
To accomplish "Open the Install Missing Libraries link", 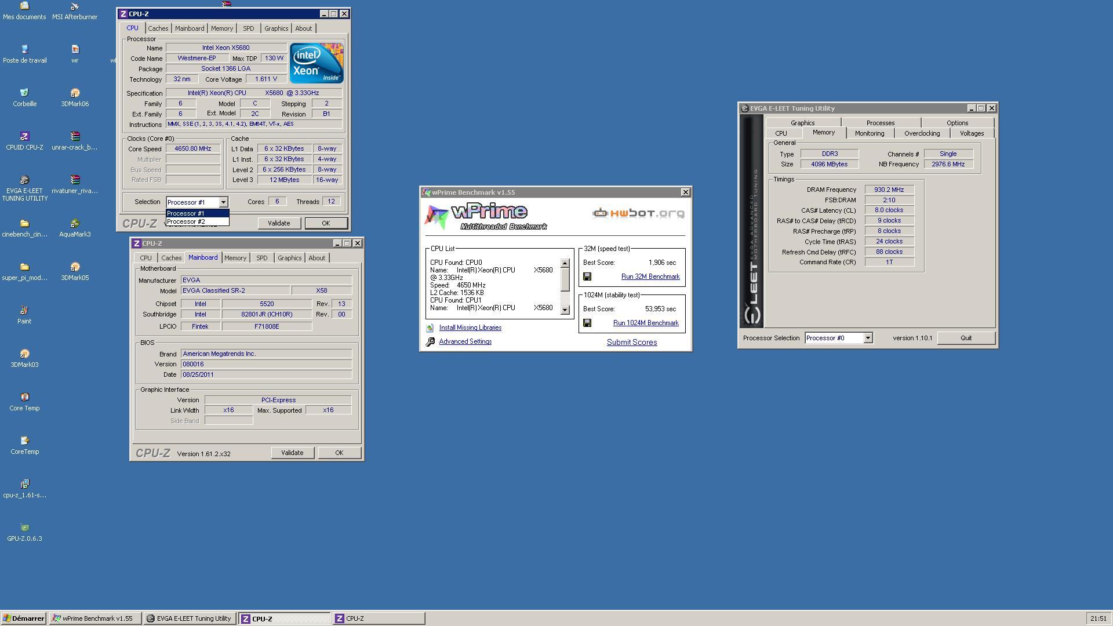I will 470,328.
